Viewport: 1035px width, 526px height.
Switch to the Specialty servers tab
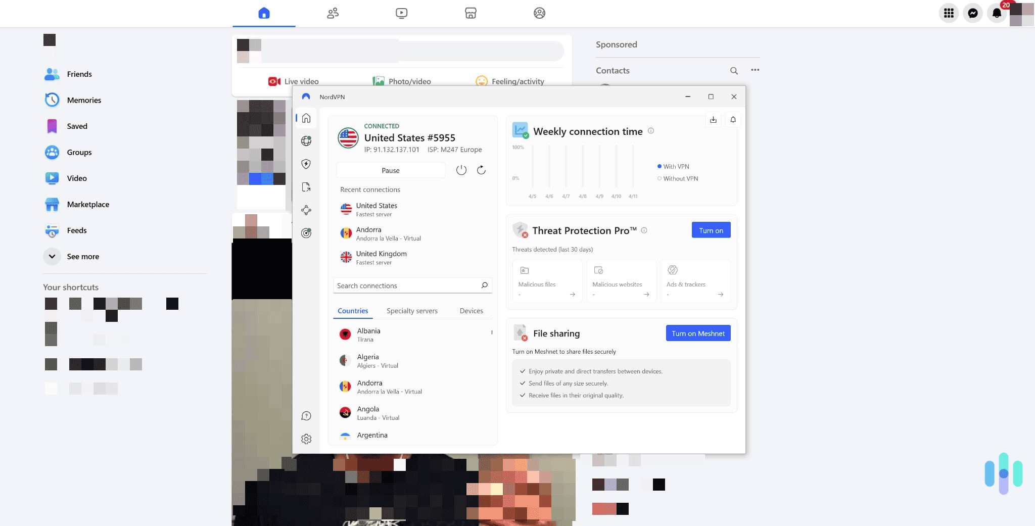pos(412,311)
